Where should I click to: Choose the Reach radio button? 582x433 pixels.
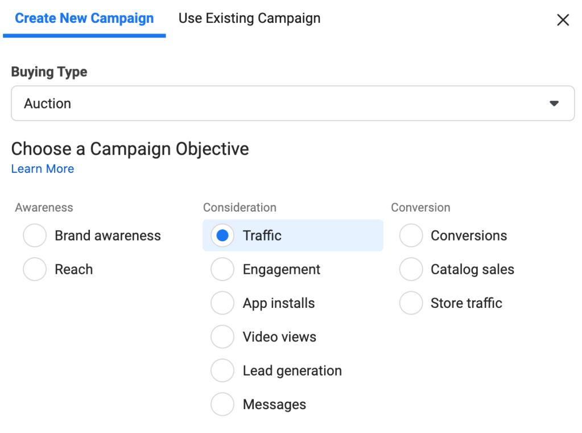coord(35,270)
